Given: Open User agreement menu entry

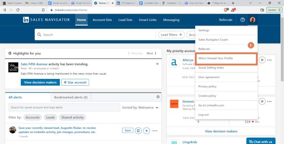Looking at the screenshot, I should 226,77.
